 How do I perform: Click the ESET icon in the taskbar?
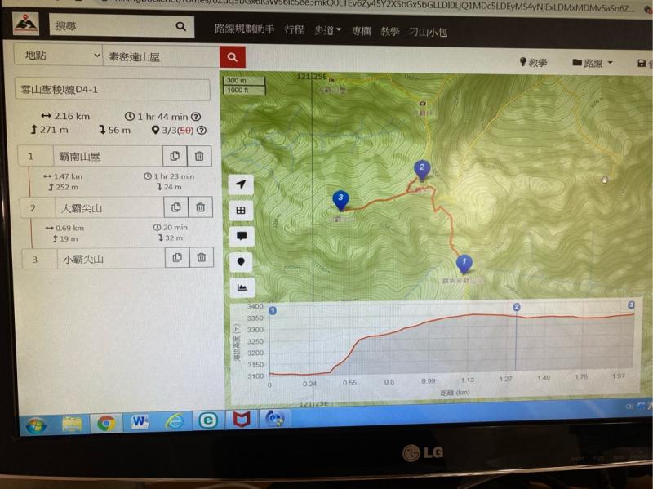point(208,420)
